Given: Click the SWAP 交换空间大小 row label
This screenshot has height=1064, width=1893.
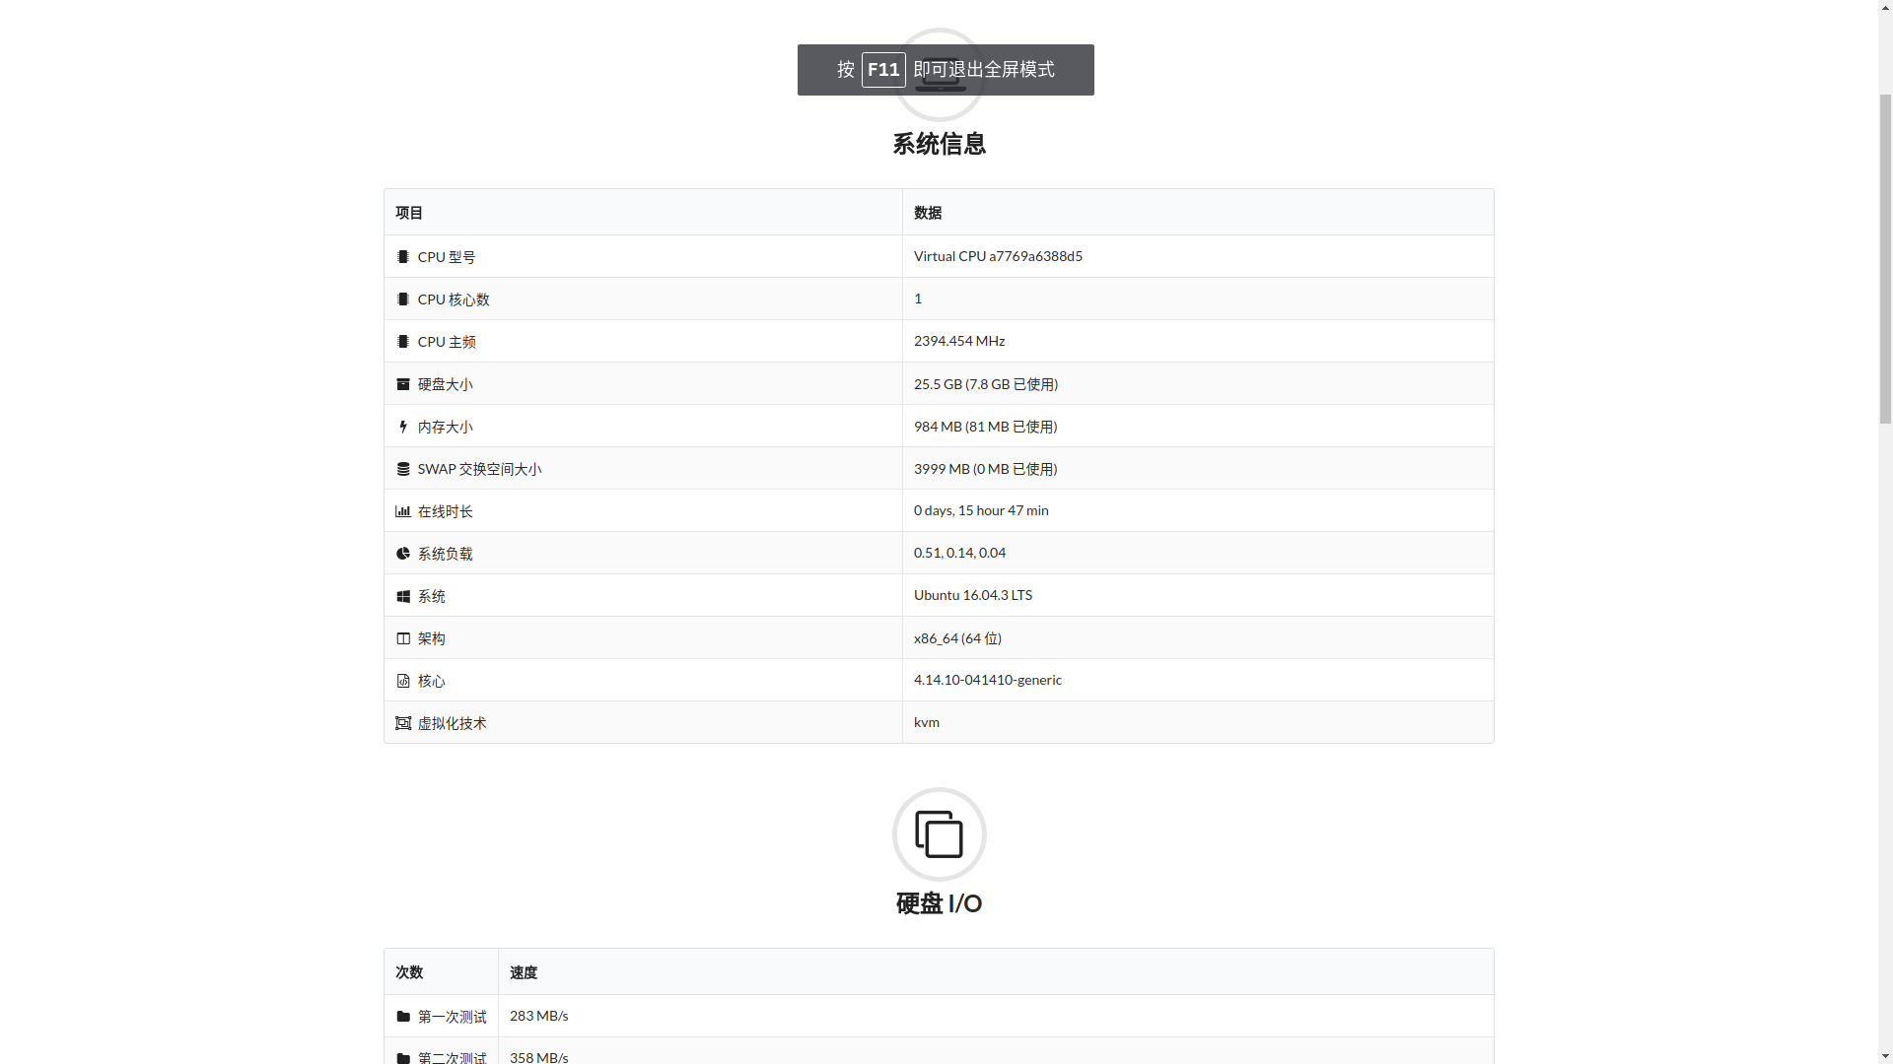Looking at the screenshot, I should (479, 469).
